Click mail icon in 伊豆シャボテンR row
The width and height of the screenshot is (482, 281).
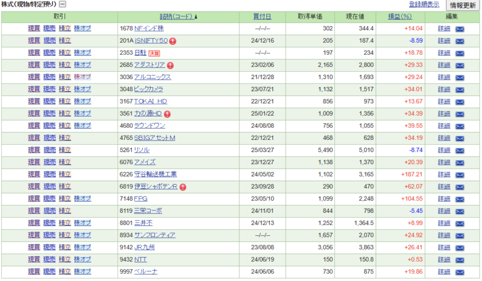pyautogui.click(x=460, y=187)
